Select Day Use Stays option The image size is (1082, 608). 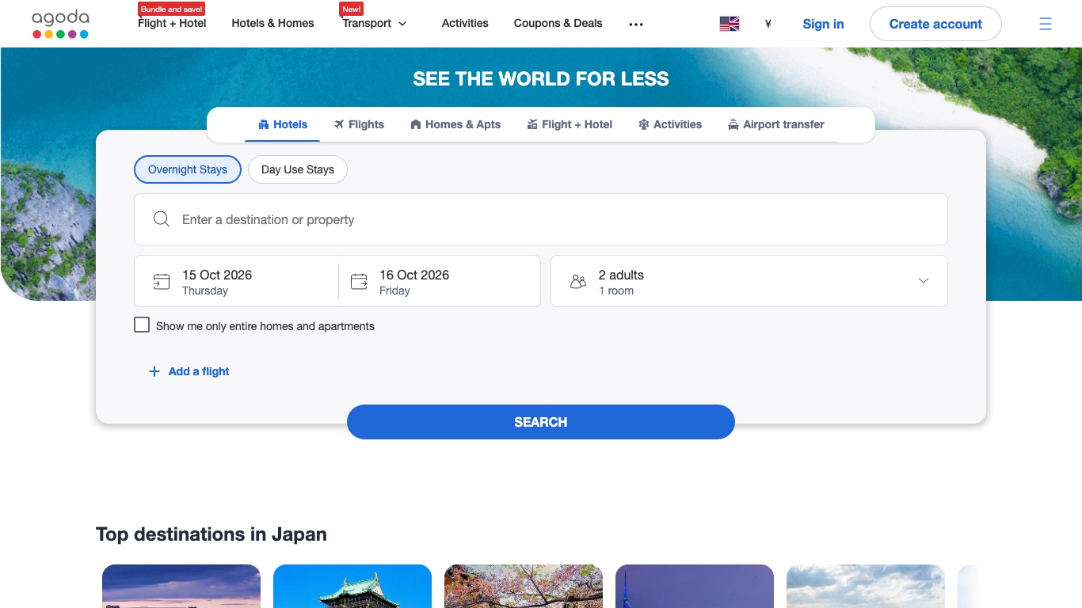[x=298, y=169]
